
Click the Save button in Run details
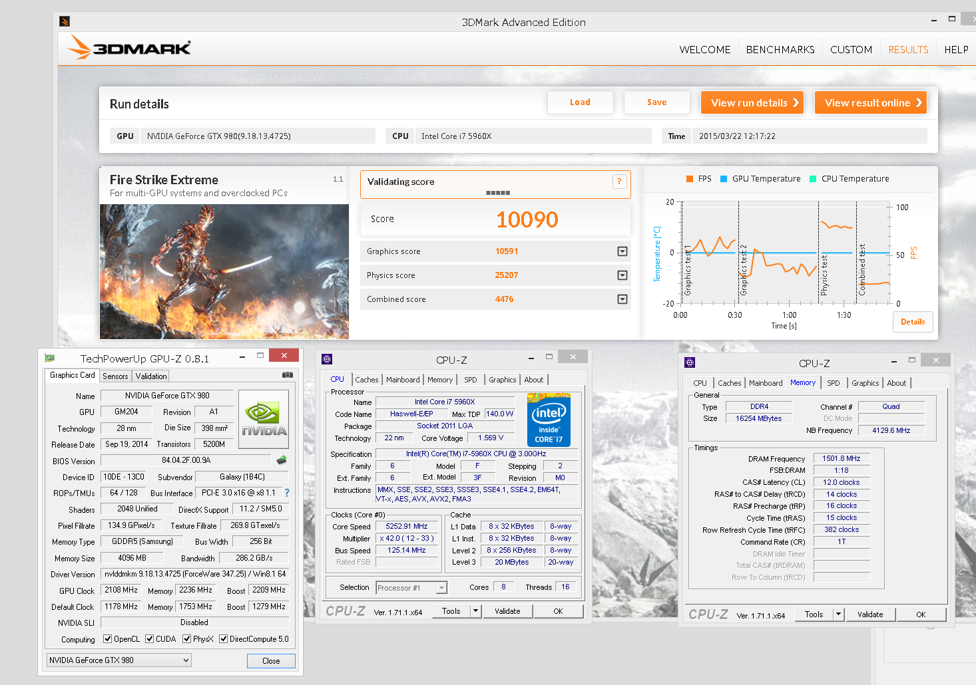(x=656, y=102)
